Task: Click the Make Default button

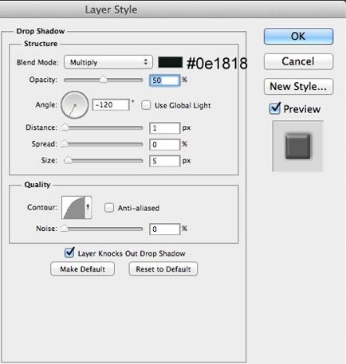Action: point(83,268)
